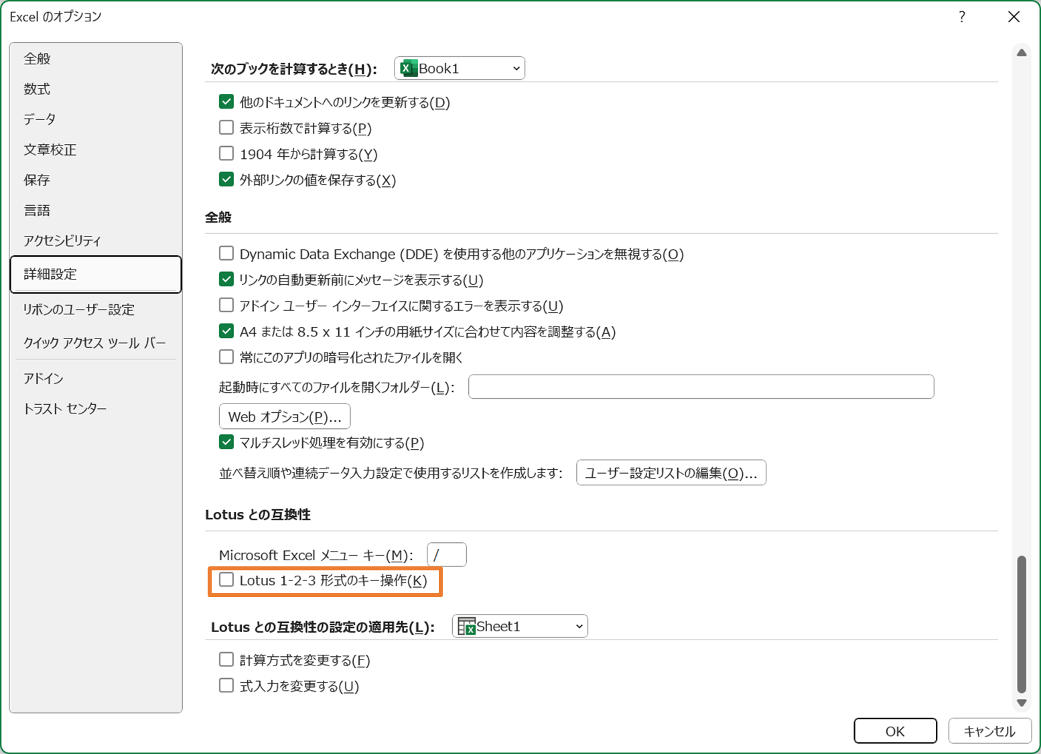Image resolution: width=1041 pixels, height=754 pixels.
Task: Click the startup folder path input field
Action: coord(701,387)
